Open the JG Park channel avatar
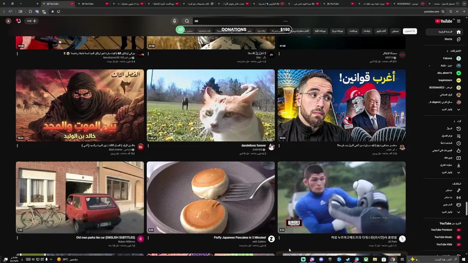 402,239
